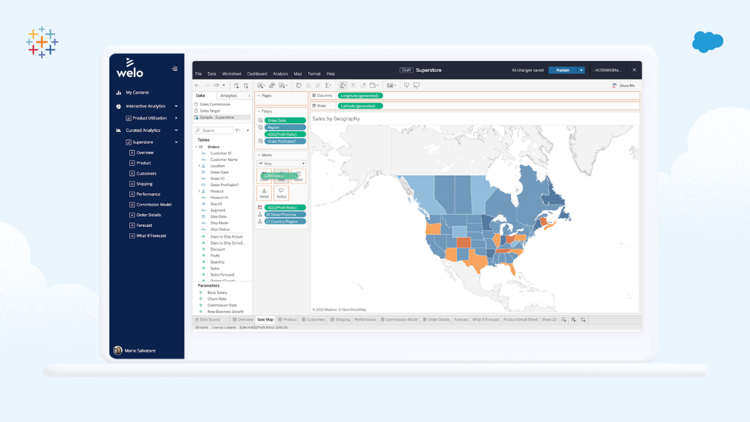
Task: Click the totals Sigma icon in the toolbar
Action: click(x=327, y=85)
